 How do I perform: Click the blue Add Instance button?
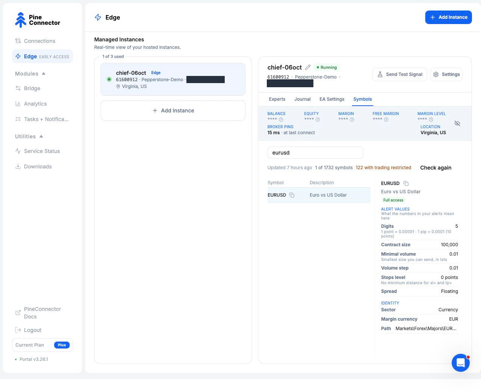click(x=448, y=17)
